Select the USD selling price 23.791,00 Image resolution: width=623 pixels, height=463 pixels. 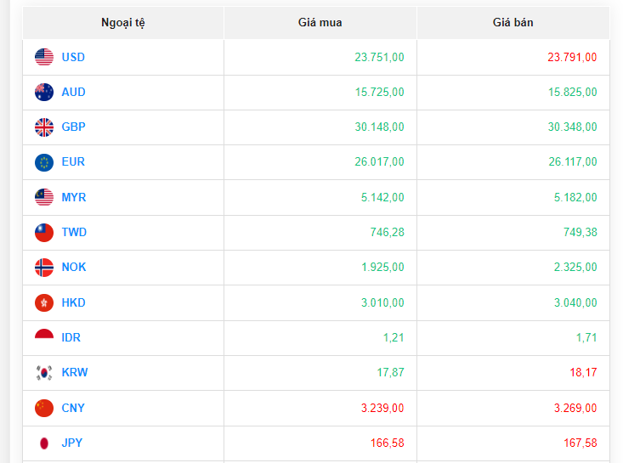[x=572, y=57]
